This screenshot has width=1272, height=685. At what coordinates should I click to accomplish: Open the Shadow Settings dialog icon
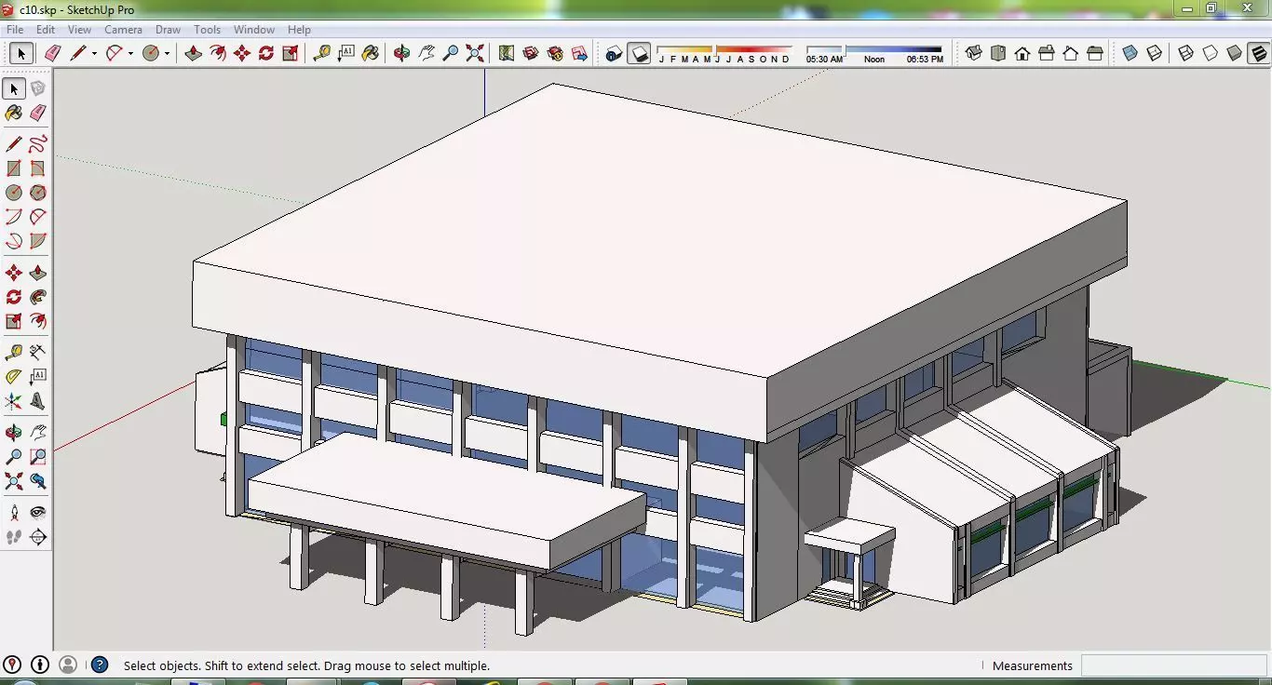614,53
